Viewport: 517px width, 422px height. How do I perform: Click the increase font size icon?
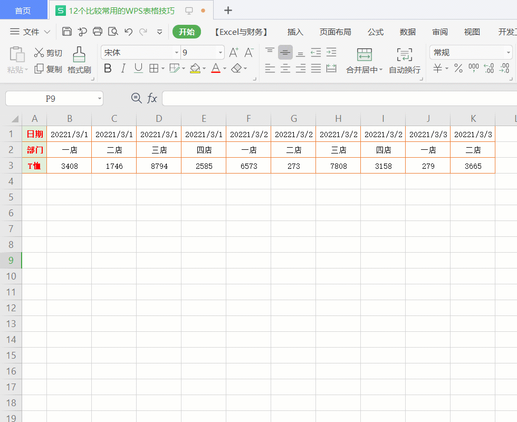pyautogui.click(x=234, y=53)
